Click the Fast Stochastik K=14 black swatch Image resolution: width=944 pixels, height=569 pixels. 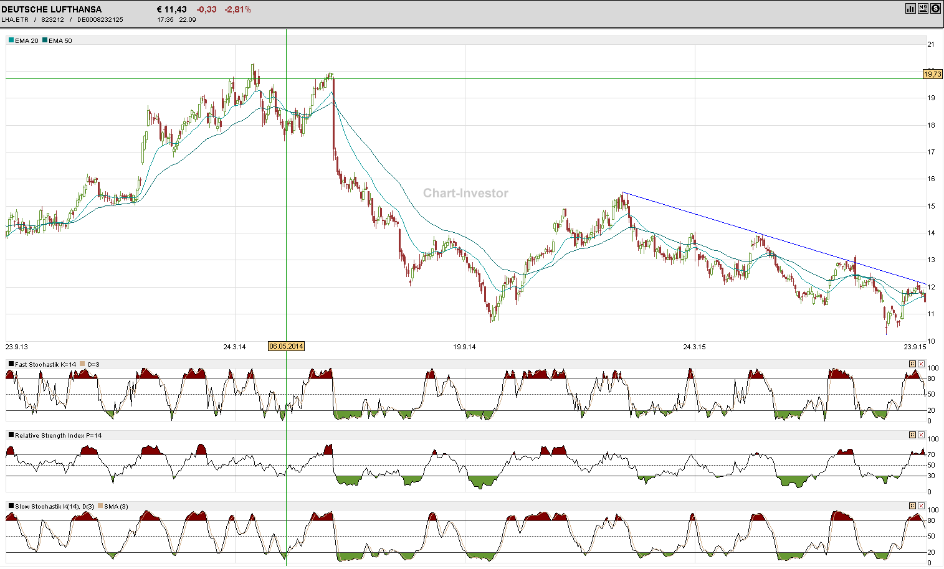coord(11,364)
